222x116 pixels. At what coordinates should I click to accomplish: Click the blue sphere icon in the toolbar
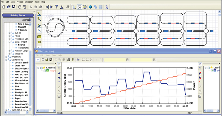pos(90,7)
